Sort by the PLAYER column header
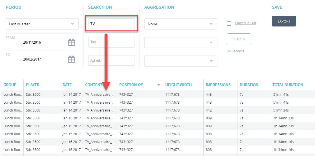This screenshot has width=315, height=156. (32, 85)
